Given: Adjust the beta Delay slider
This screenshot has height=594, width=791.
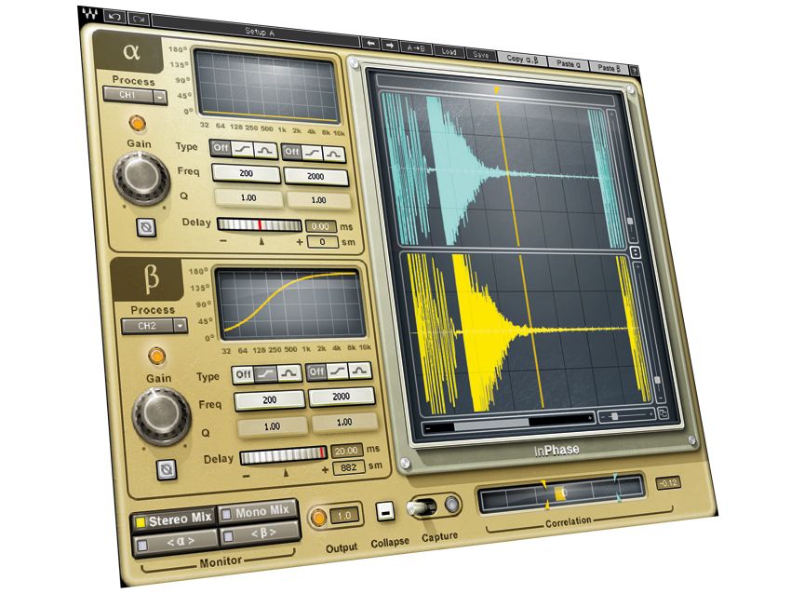Looking at the screenshot, I should (x=281, y=456).
